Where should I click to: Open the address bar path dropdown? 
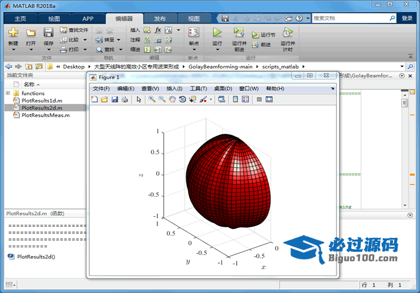point(402,66)
